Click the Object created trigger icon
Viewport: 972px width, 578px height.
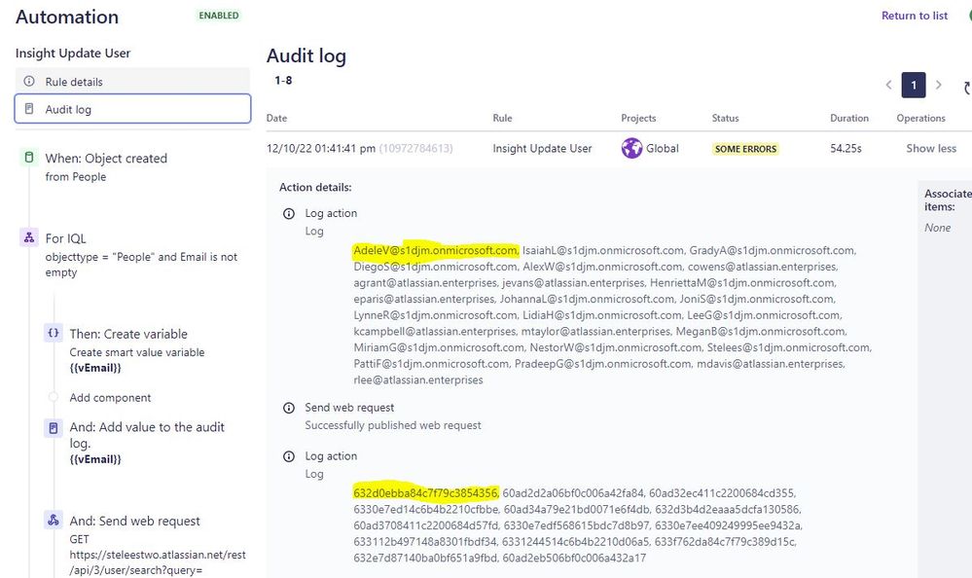point(28,158)
